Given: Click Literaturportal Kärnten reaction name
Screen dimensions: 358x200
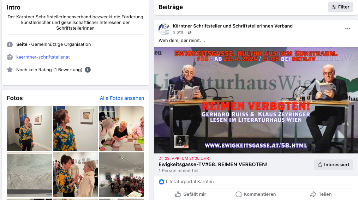Looking at the screenshot, I should tap(190, 182).
